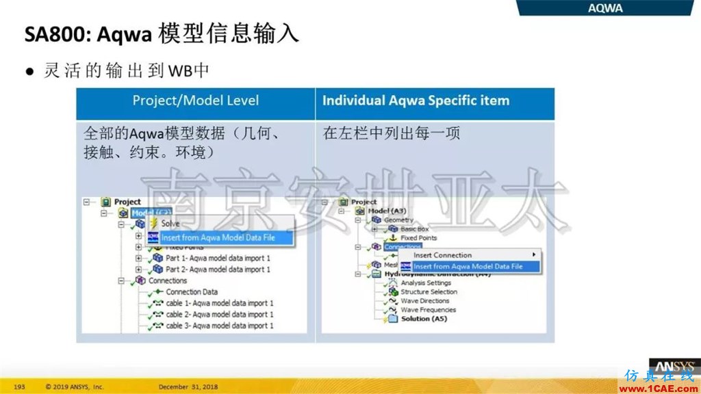Click the Basic Box part icon
This screenshot has width=701, height=394.
click(x=393, y=228)
